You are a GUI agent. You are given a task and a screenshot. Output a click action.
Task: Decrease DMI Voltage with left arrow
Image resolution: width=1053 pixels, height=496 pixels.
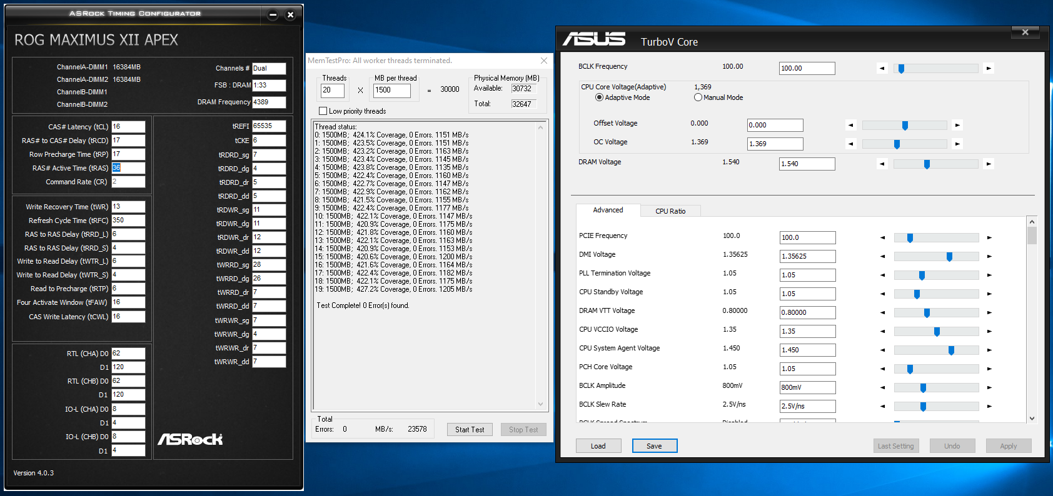coord(883,256)
